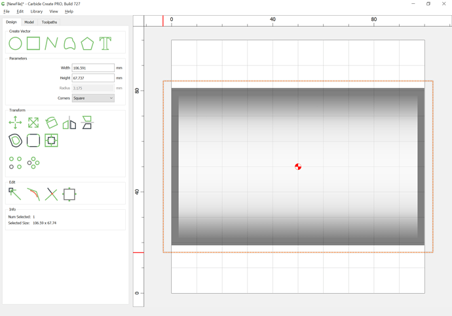Open the Library menu

37,11
